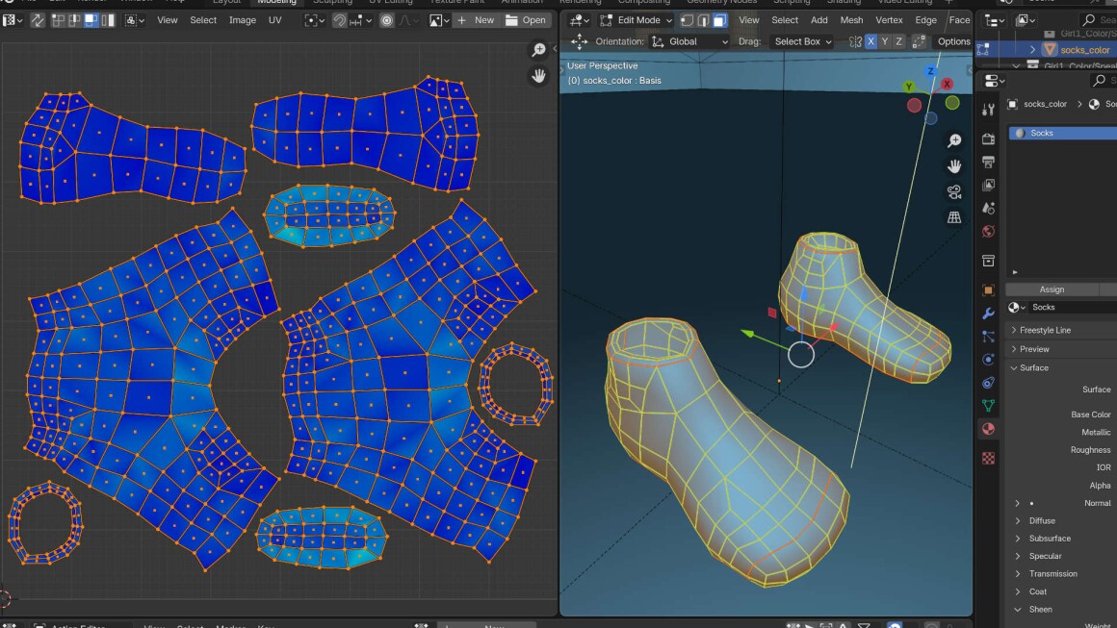Screen dimensions: 1117x628
Task: Switch UV select mode to face
Action: coord(91,20)
